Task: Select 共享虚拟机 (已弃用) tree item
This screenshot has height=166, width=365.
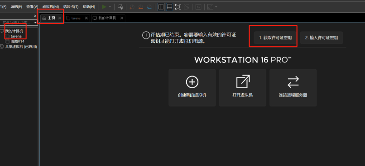Action: click(21, 47)
